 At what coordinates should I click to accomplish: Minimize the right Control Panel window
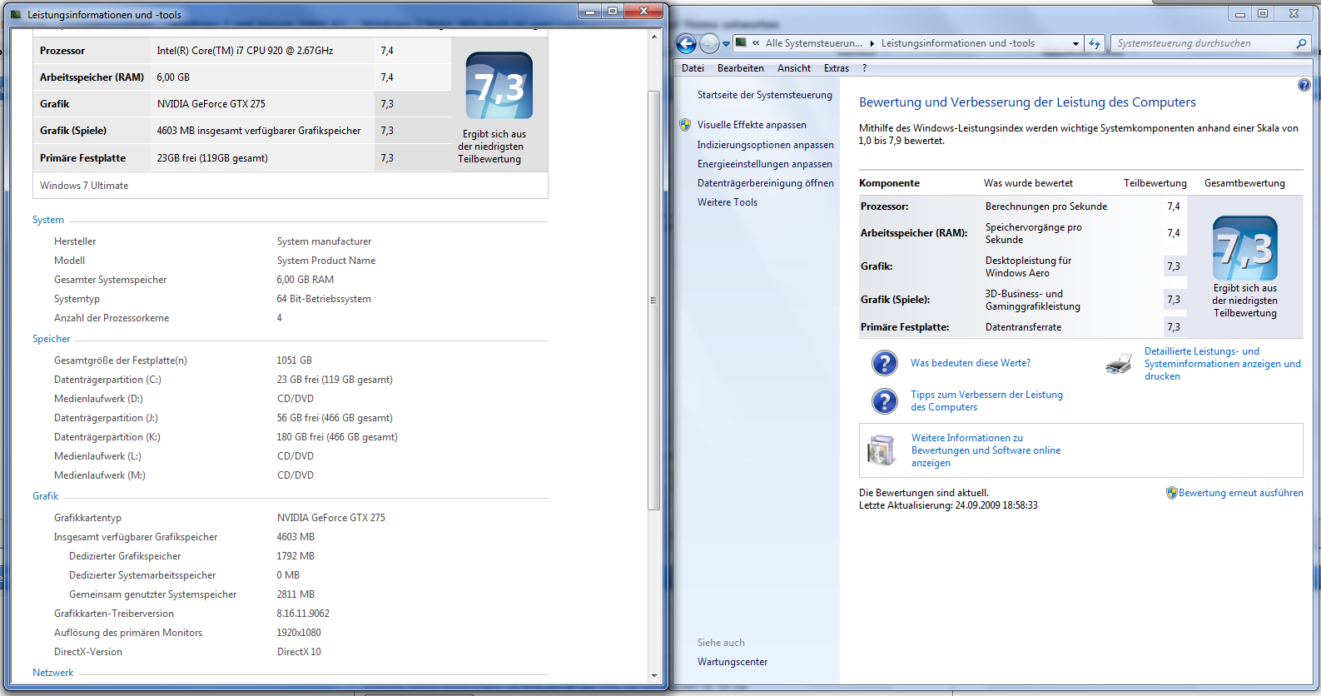point(1240,13)
